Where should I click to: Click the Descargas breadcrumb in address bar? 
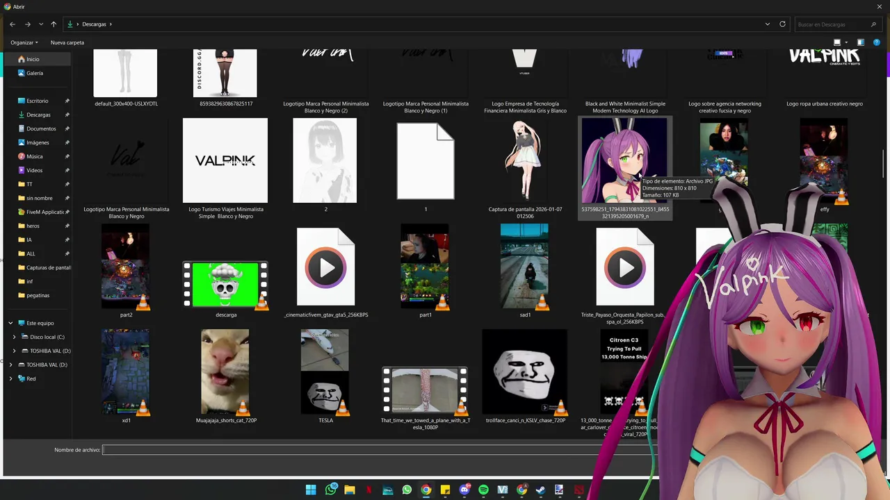tap(94, 24)
